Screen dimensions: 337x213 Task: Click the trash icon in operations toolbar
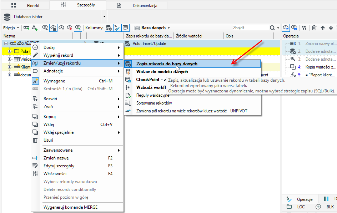314,28
